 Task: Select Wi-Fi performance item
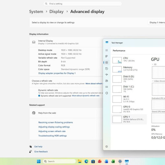(x=129, y=99)
